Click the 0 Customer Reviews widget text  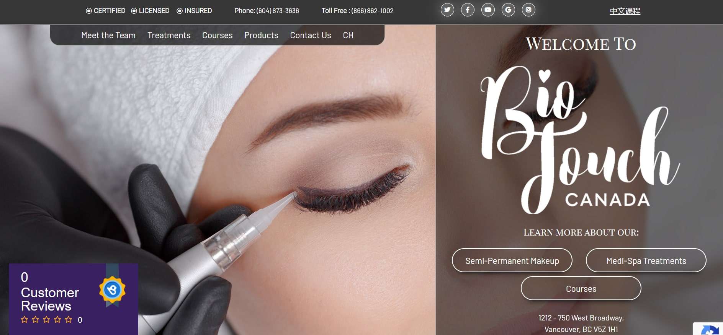pos(50,292)
